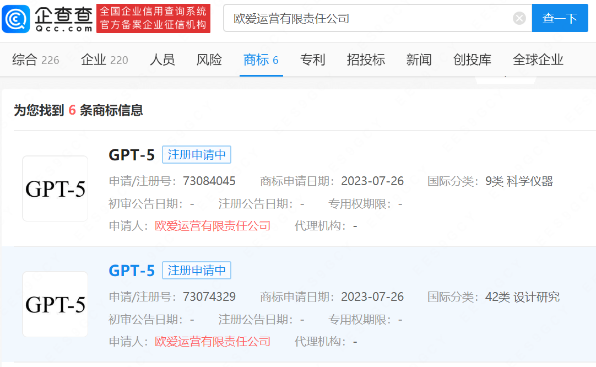Viewport: 596px width, 367px height.
Task: Clear the search box with the X icon
Action: click(x=519, y=18)
